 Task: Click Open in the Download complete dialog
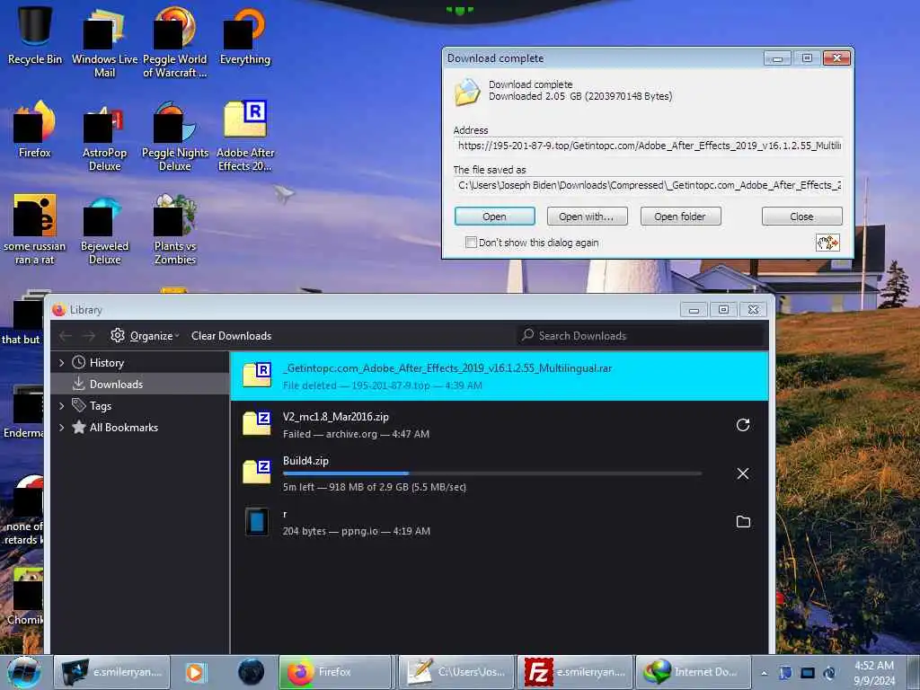coord(495,216)
